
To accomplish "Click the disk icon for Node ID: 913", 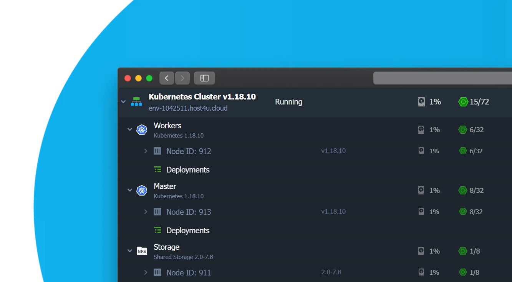I will tap(421, 212).
